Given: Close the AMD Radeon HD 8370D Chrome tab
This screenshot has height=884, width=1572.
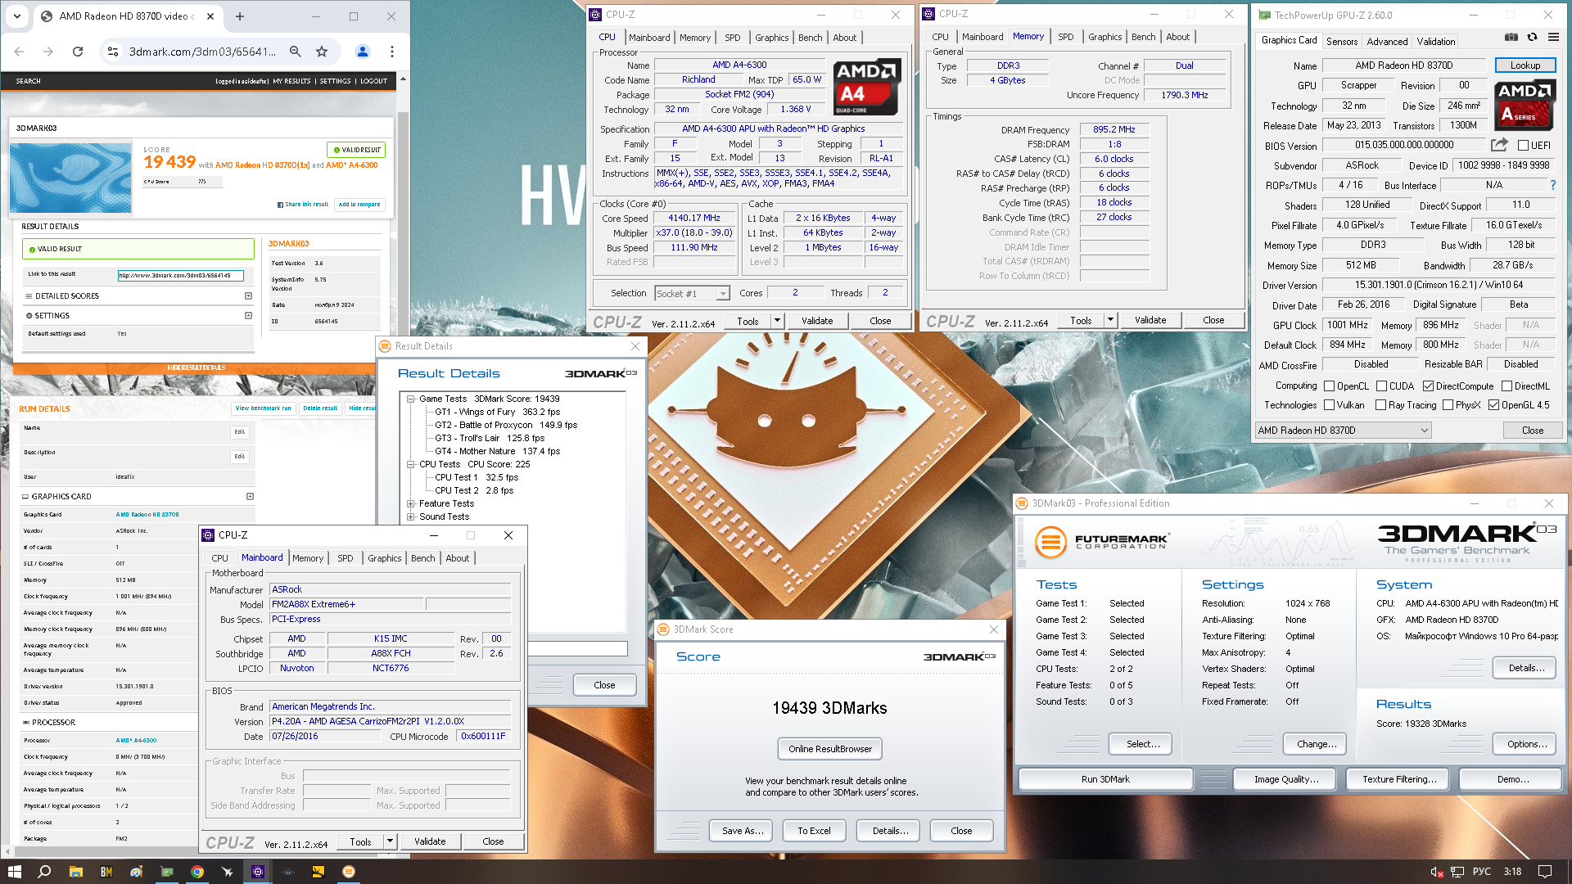Looking at the screenshot, I should point(210,16).
